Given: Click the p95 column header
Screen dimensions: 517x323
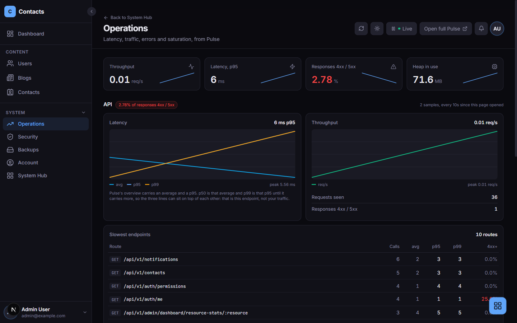Looking at the screenshot, I should tap(436, 247).
